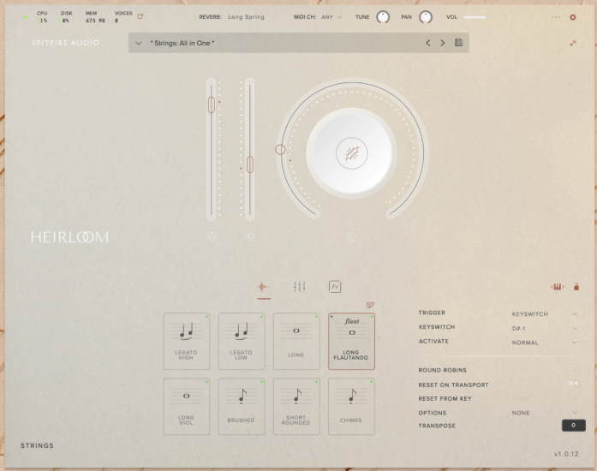Expand the preset browser chevron
Screen dimensions: 597x471
tap(139, 43)
